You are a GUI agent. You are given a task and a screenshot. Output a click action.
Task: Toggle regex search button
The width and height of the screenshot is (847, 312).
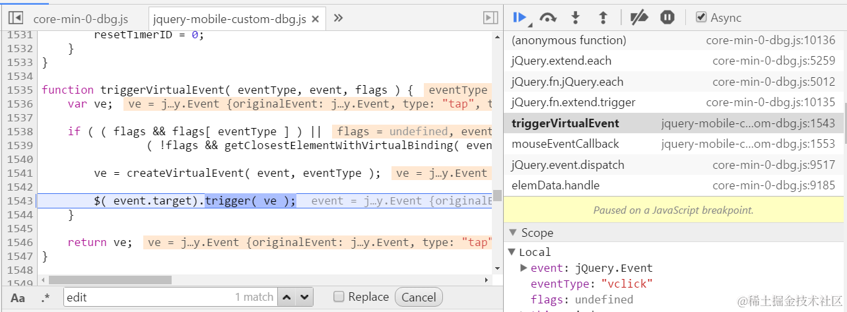click(45, 297)
